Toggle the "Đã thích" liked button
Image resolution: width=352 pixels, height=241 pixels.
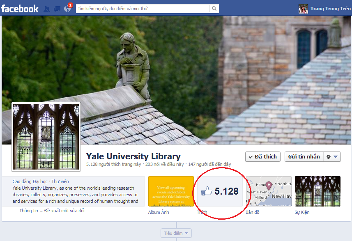coord(262,157)
